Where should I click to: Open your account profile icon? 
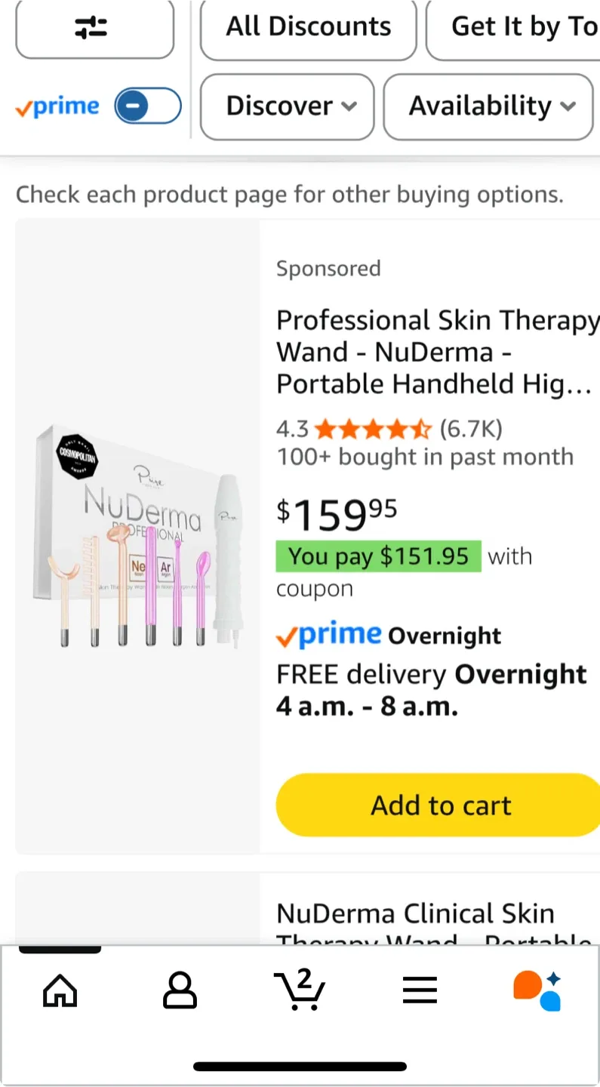click(x=180, y=990)
